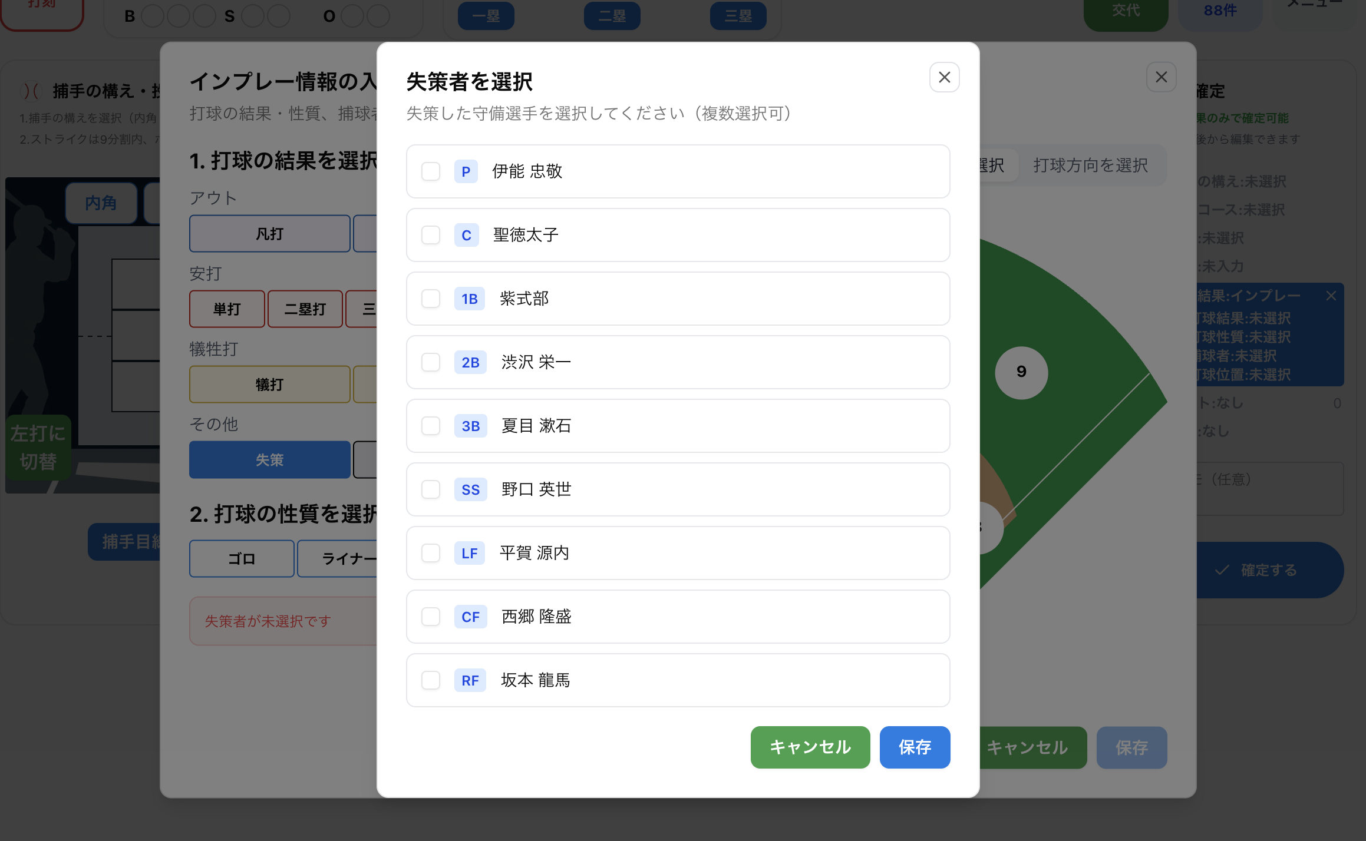Screen dimensions: 1366x841
Task: Check the box for pitcher 伊能 忠敬
Action: pos(431,171)
